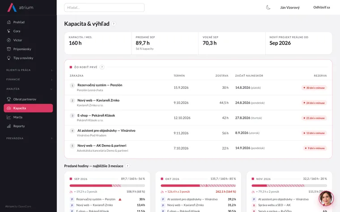Open Nový web — AK Demo & partneri
This screenshot has width=340, height=212.
198,148
